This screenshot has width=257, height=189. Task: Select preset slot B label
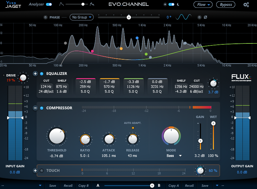click(159, 185)
